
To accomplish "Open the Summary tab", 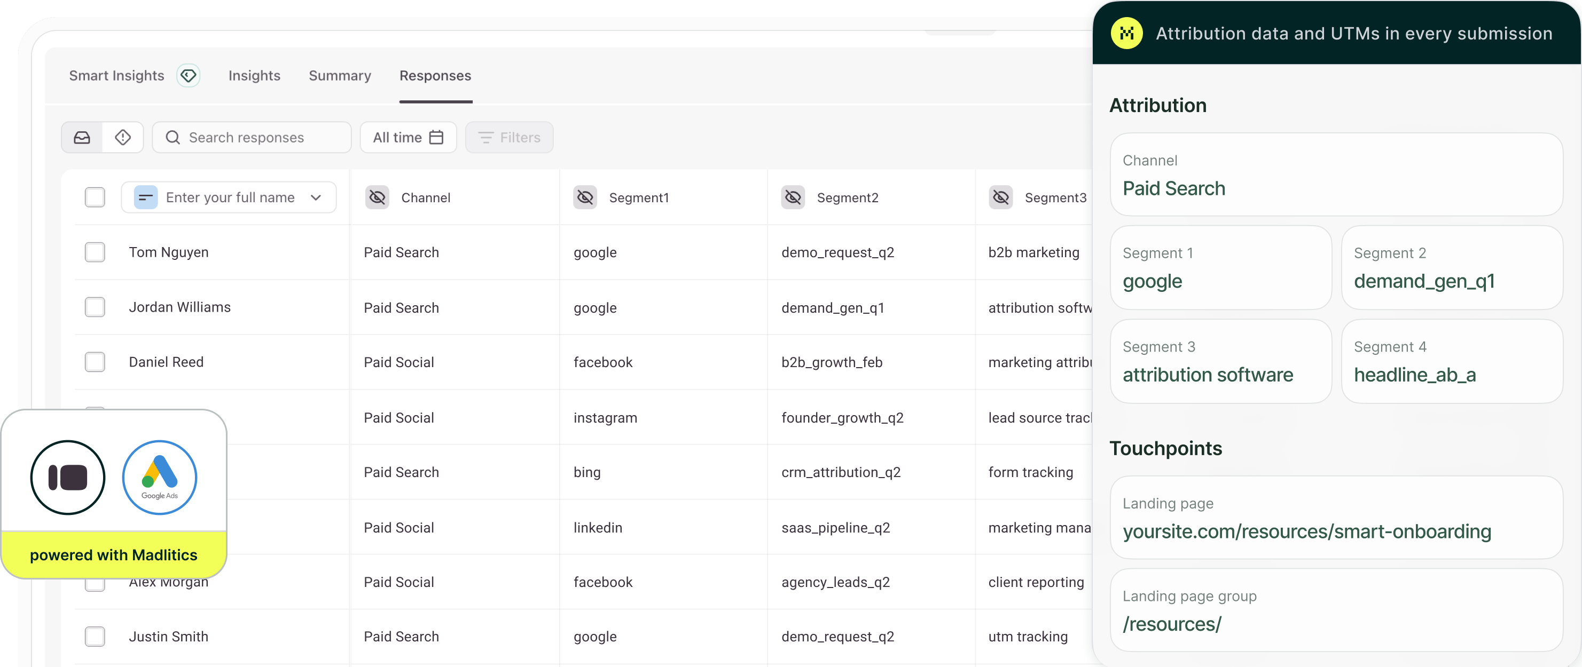I will click(340, 75).
